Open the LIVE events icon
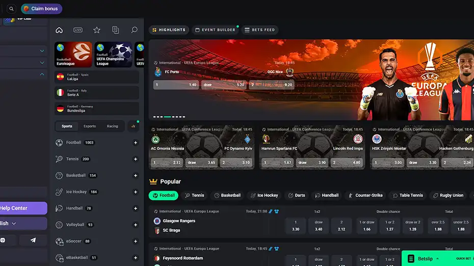The height and width of the screenshot is (266, 474). [x=78, y=30]
